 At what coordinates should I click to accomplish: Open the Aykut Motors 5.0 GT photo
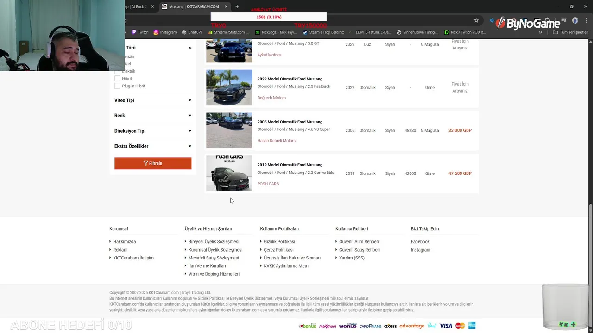tap(229, 51)
